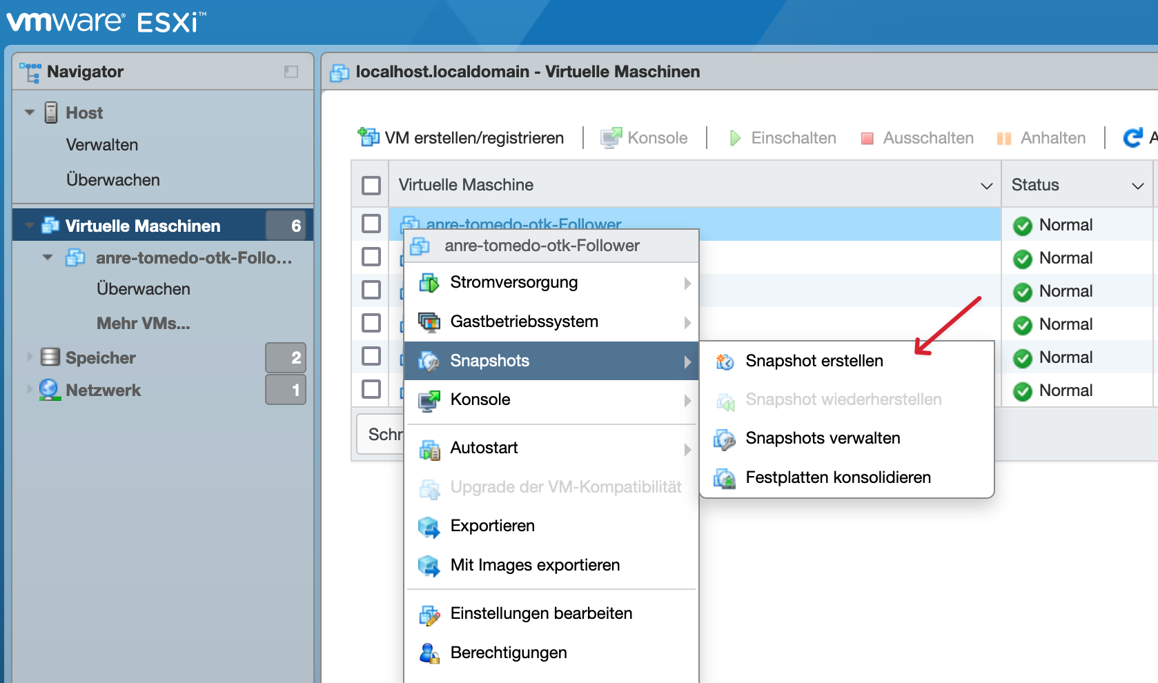Image resolution: width=1158 pixels, height=683 pixels.
Task: Click the Speicher datastore icon
Action: pos(50,357)
